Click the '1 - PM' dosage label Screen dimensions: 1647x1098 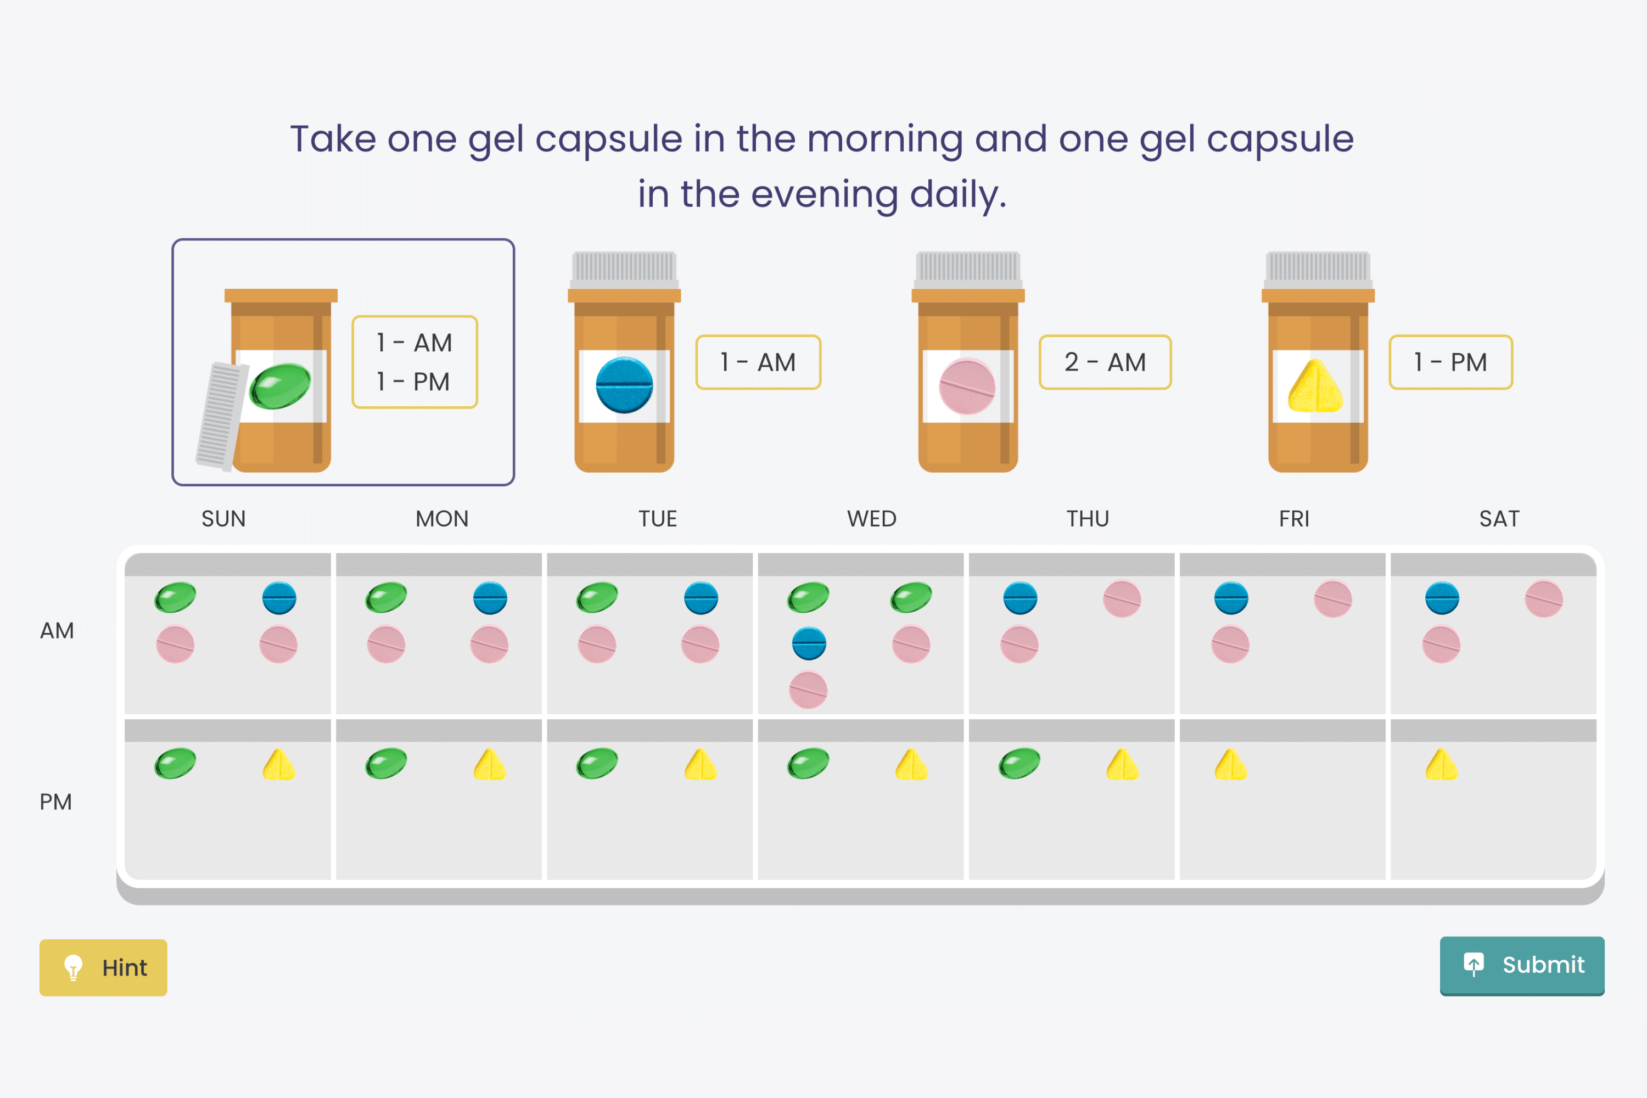tap(1451, 362)
